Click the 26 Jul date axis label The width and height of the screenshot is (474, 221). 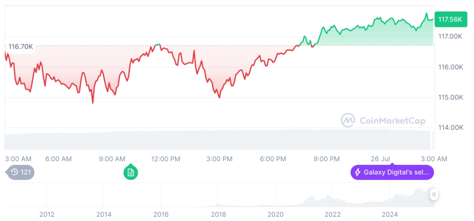tap(380, 159)
